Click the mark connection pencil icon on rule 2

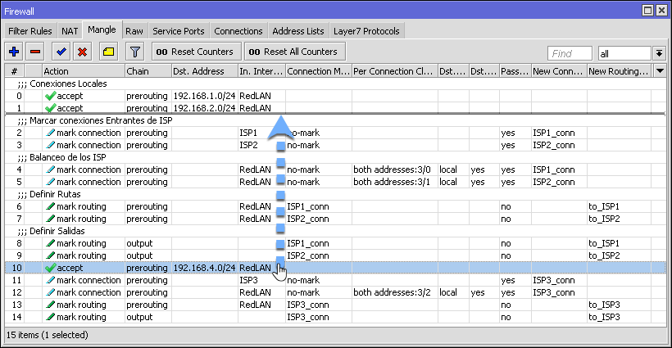pyautogui.click(x=51, y=133)
